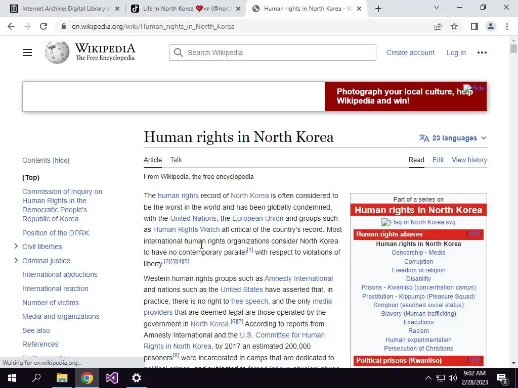Open Windows taskbar search
The image size is (518, 388).
tap(36, 378)
